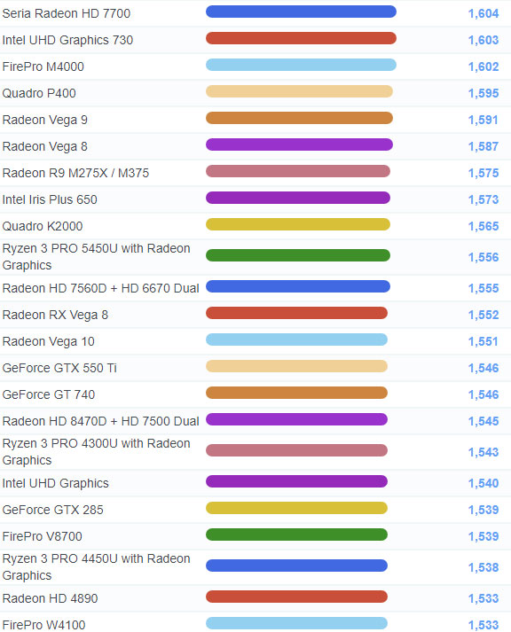Open the Radeon Vega 8 link
511x632 pixels.
coord(44,146)
